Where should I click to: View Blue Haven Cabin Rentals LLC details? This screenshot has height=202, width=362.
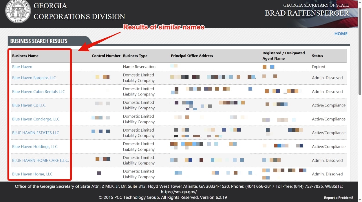point(39,91)
